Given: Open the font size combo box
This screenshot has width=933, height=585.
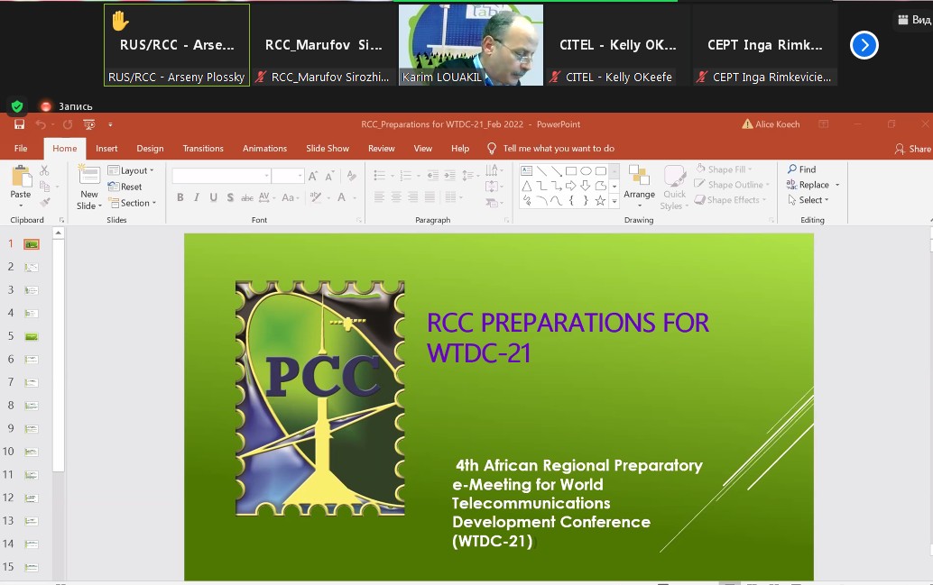Looking at the screenshot, I should pyautogui.click(x=288, y=176).
